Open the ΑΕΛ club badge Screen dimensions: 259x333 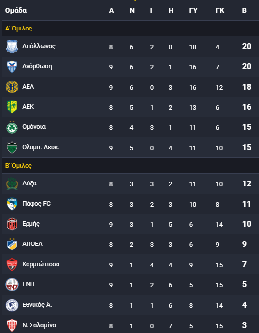[x=12, y=87]
